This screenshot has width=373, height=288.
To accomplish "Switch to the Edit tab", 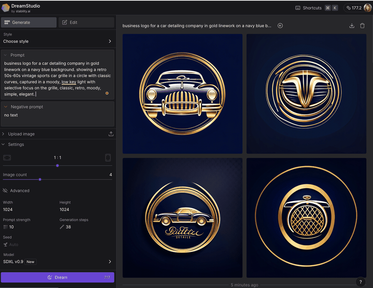I will (x=86, y=23).
